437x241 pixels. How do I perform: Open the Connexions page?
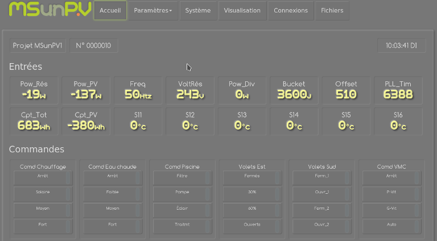pos(290,10)
